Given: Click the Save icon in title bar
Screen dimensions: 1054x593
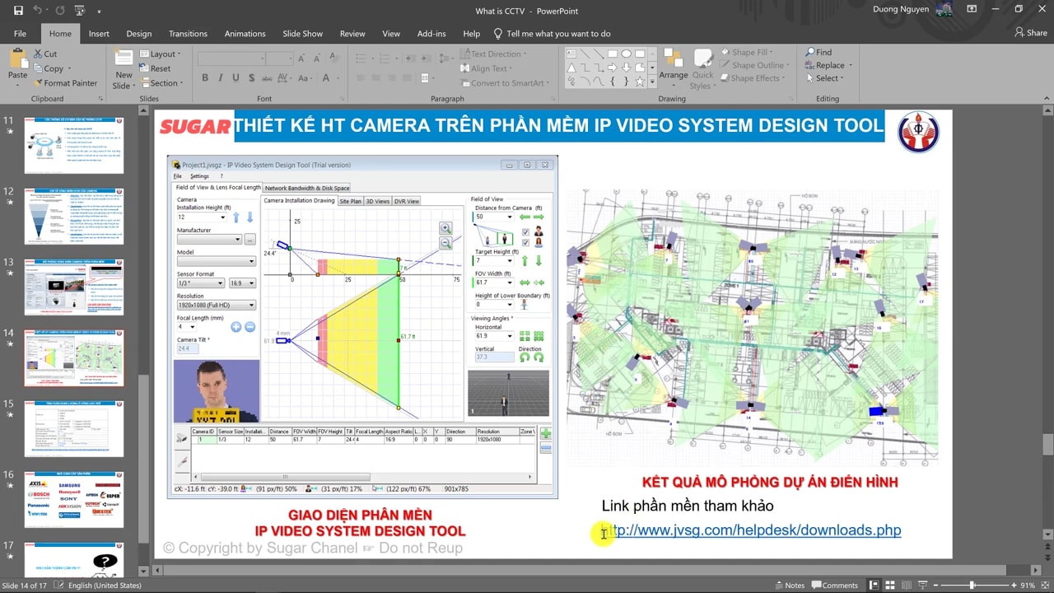Looking at the screenshot, I should point(18,11).
